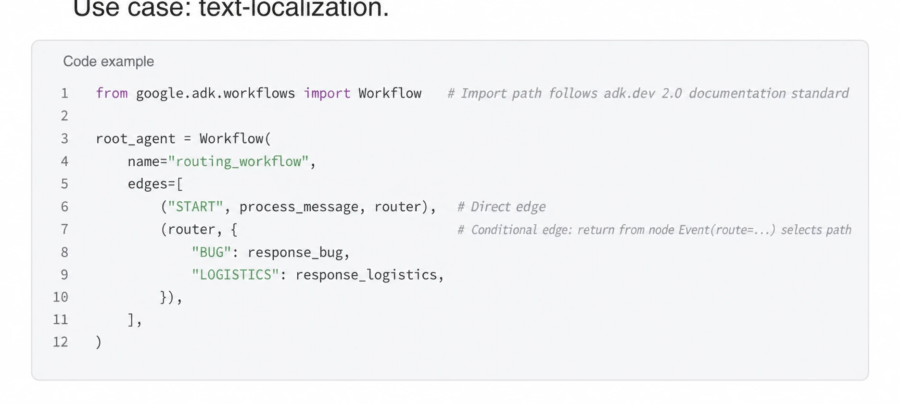Click line number 1 in the gutter
The height and width of the screenshot is (404, 900).
tap(64, 93)
